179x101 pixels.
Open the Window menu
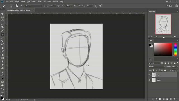[55, 2]
